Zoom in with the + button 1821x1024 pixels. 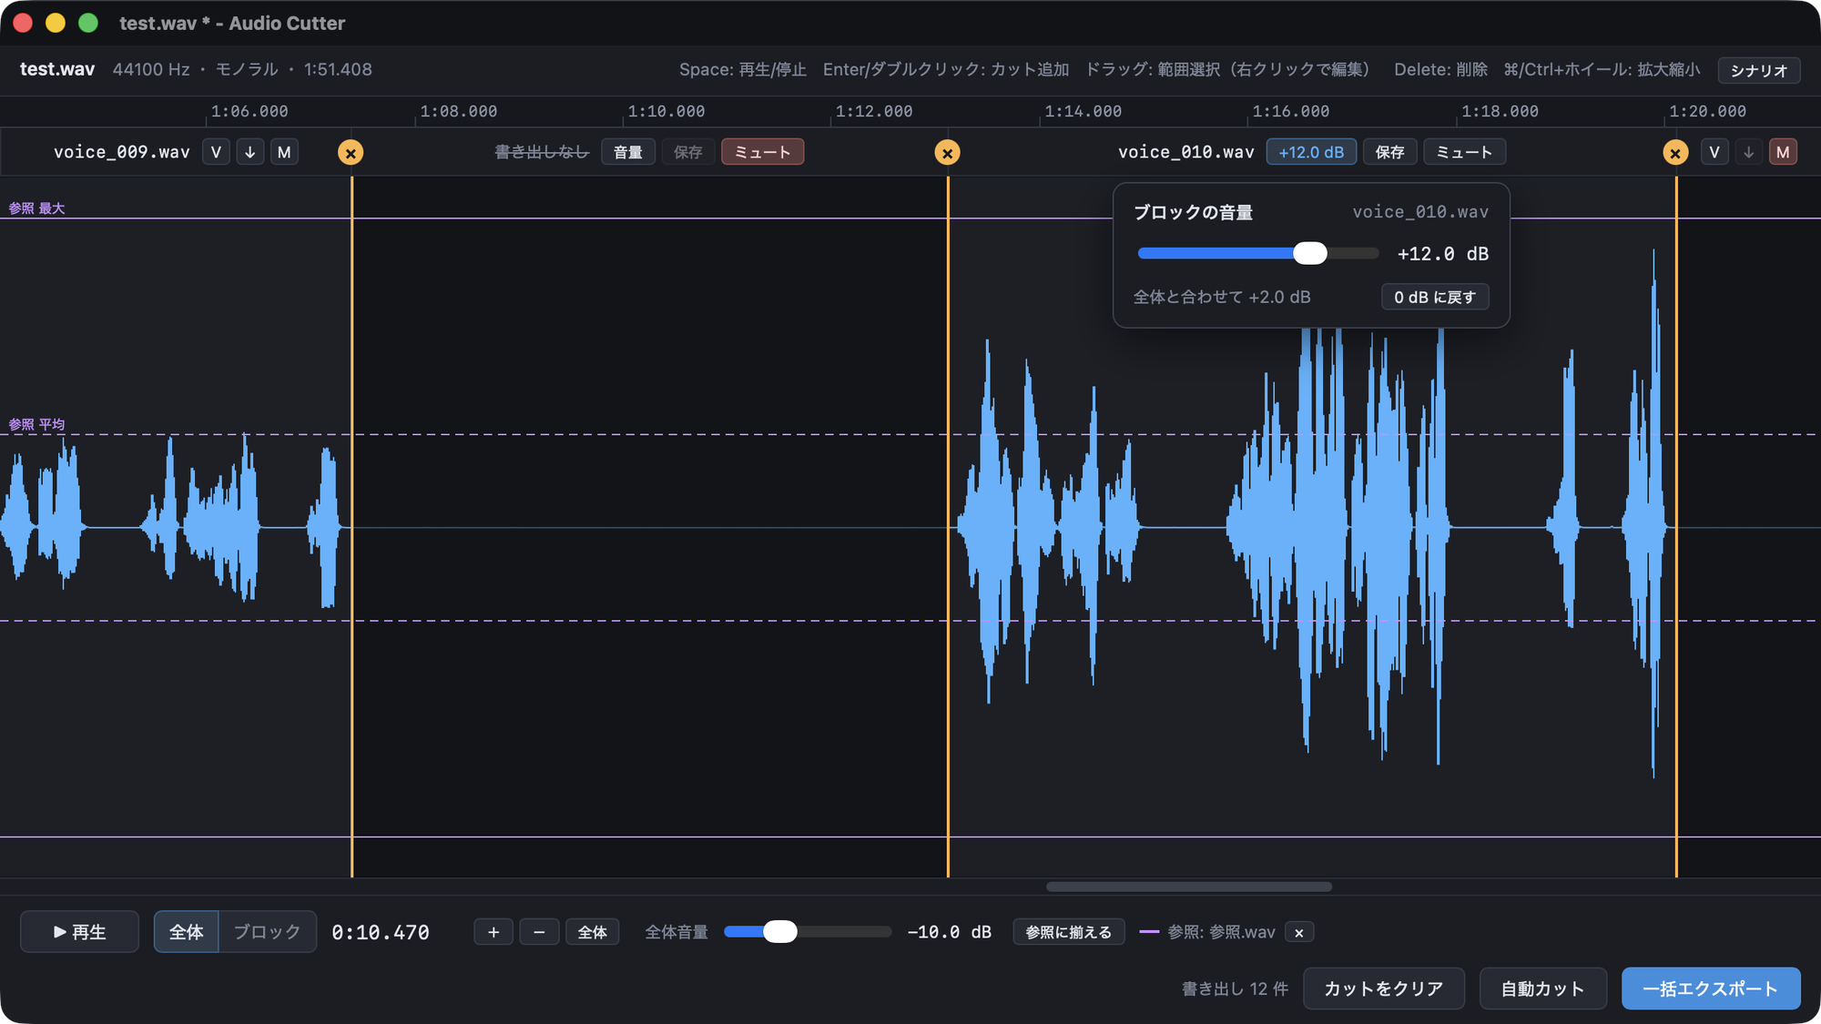pos(493,932)
